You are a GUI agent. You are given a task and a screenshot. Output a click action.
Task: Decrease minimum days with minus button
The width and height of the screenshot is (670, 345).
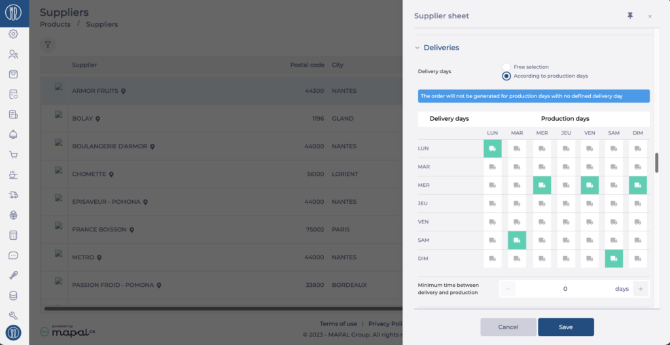[x=508, y=289]
